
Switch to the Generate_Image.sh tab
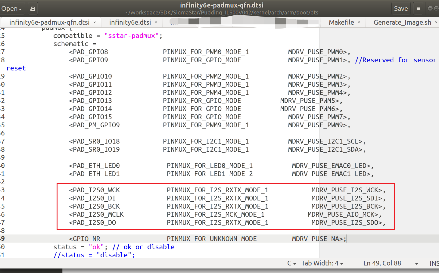402,22
